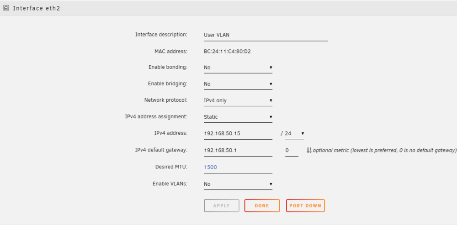Image resolution: width=457 pixels, height=225 pixels.
Task: Click the Interface description label
Action: pyautogui.click(x=161, y=35)
